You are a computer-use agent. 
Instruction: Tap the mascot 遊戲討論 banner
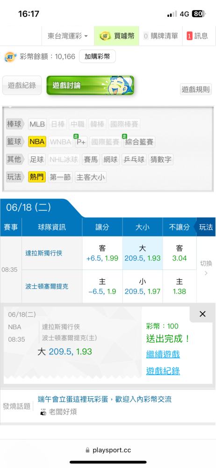(90, 85)
